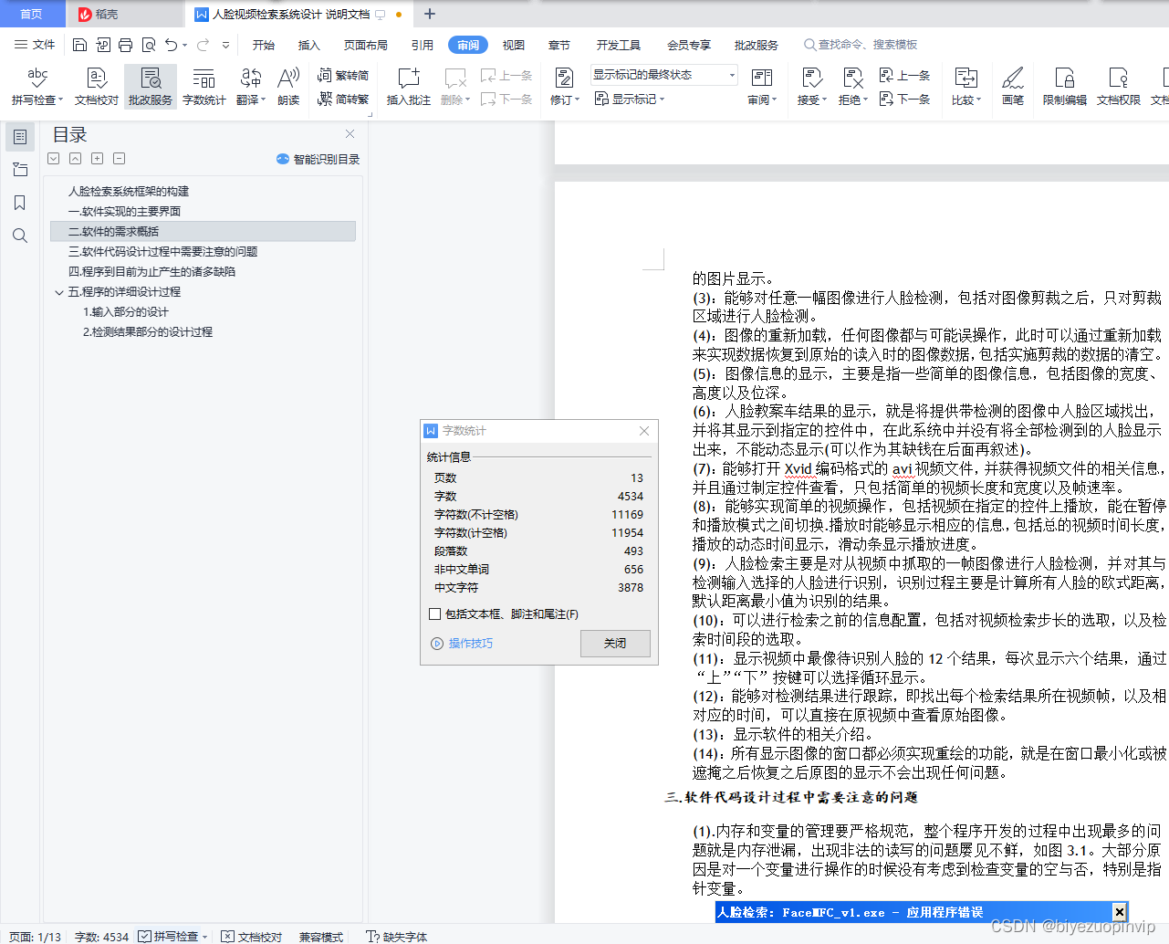Toggle 包括文本框、脚注和尾注 checkbox

coord(435,614)
